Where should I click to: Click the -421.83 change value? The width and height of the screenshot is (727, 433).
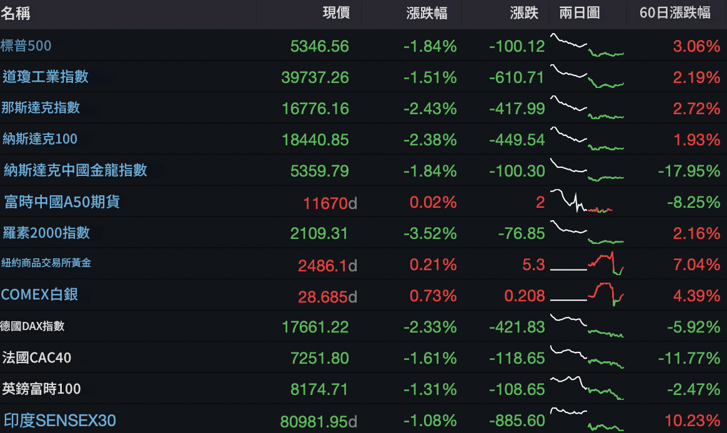[517, 327]
